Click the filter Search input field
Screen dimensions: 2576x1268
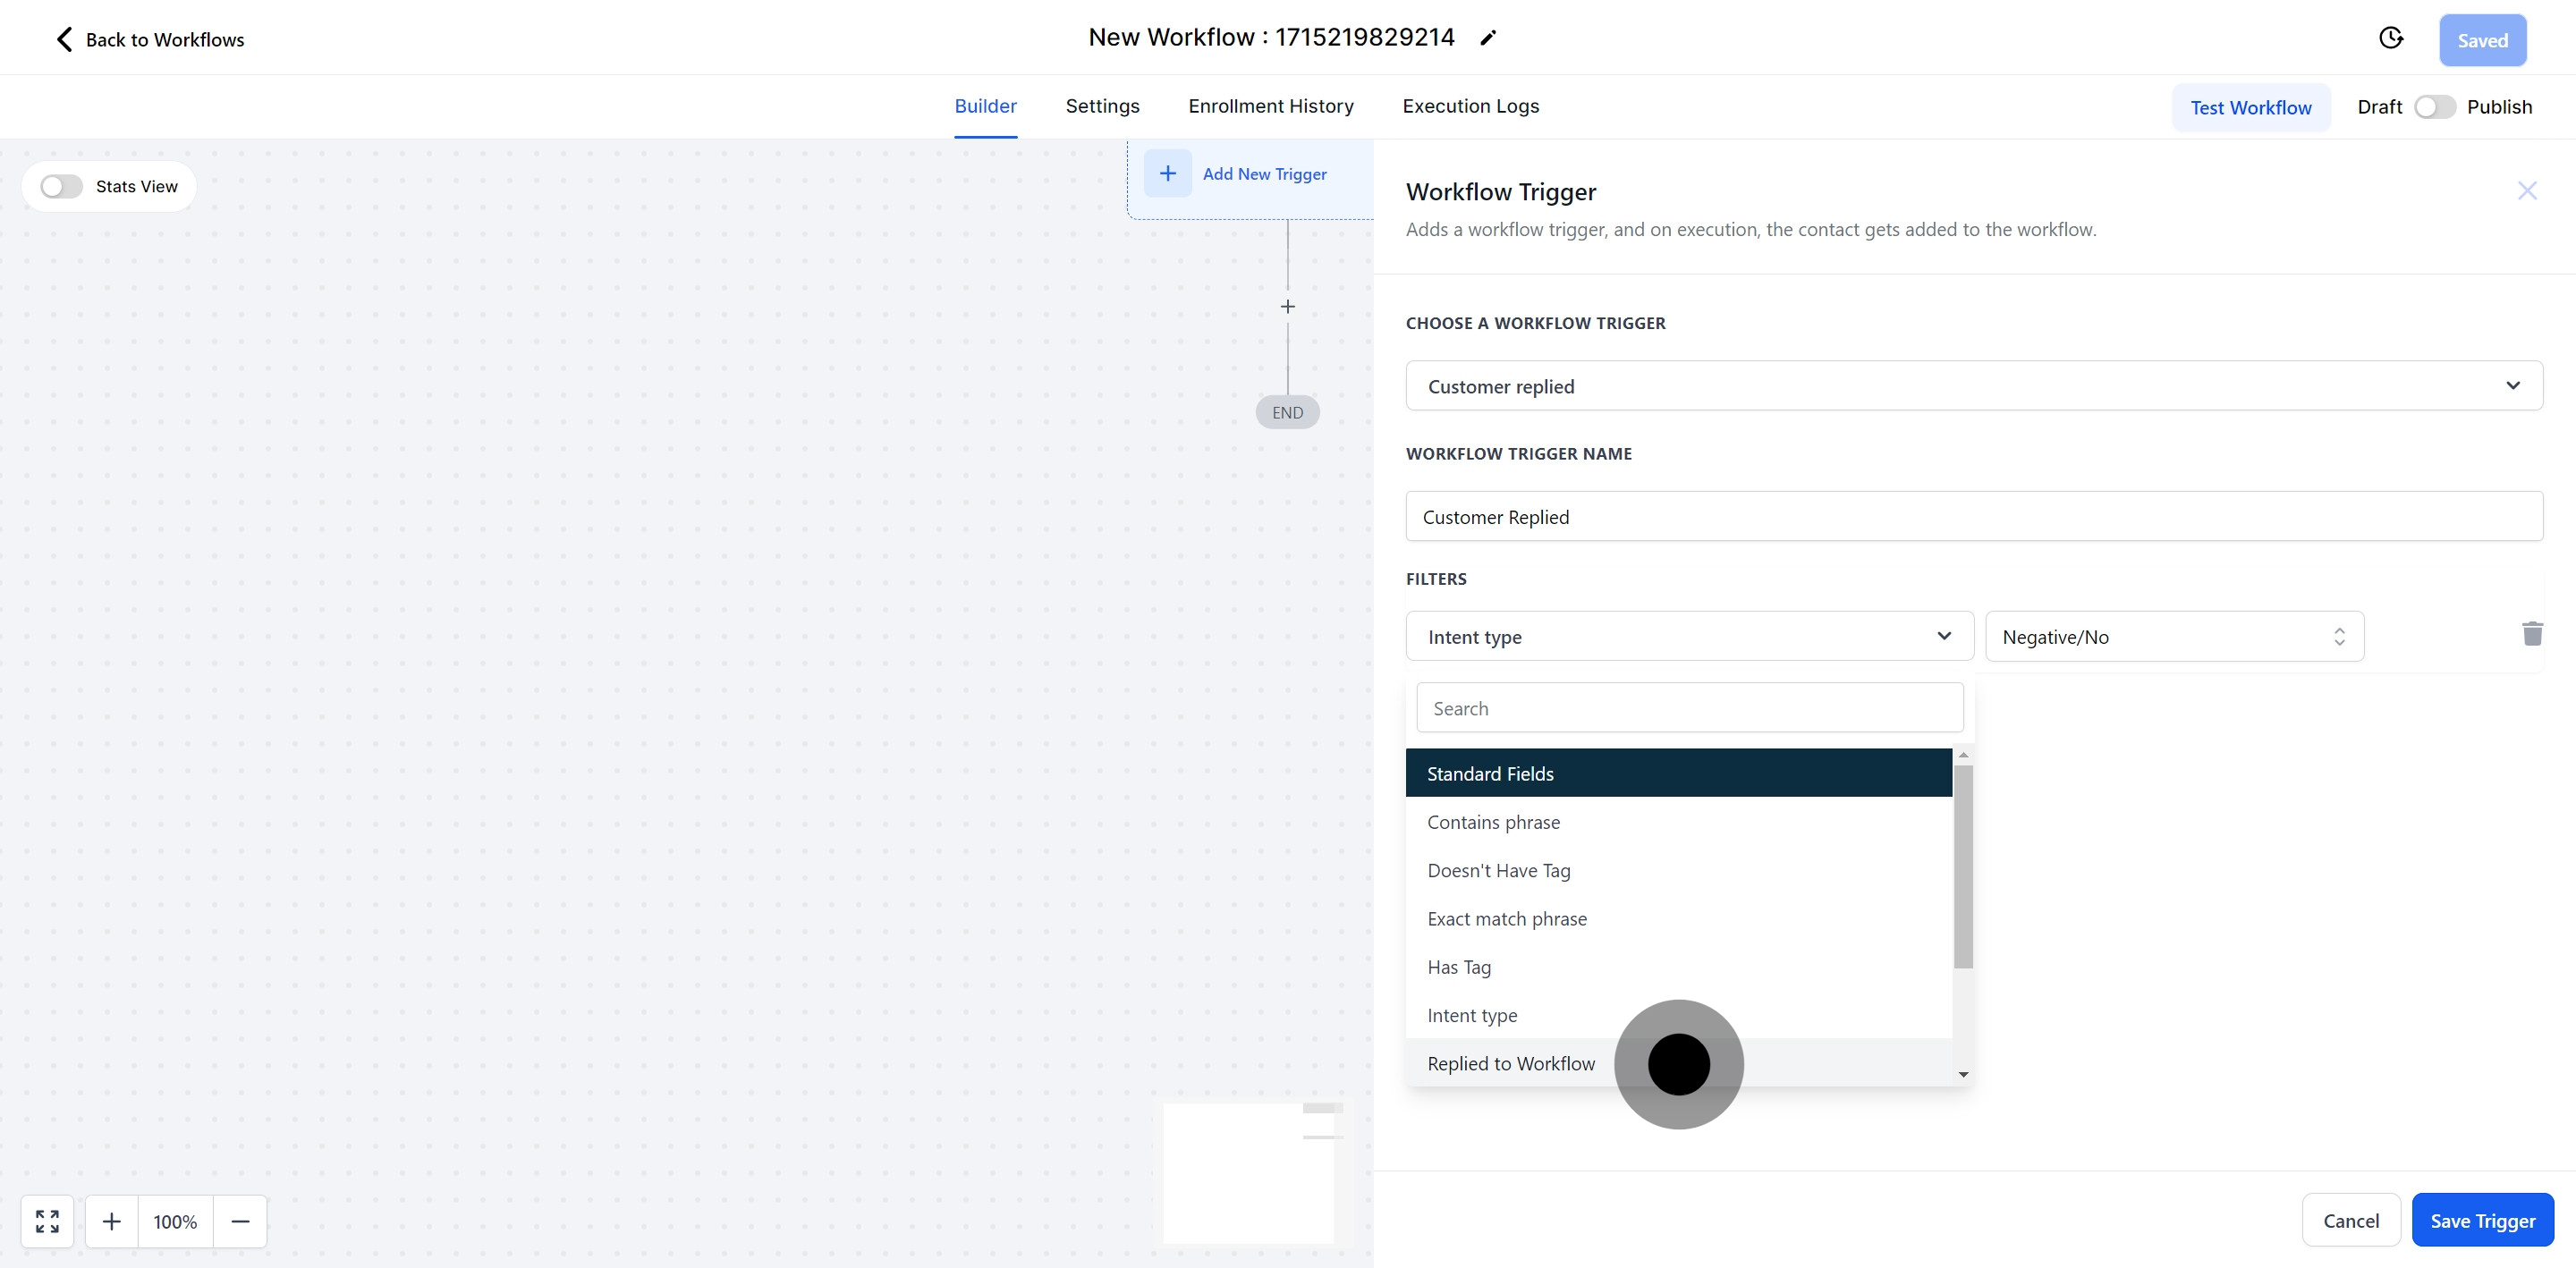click(x=1689, y=708)
